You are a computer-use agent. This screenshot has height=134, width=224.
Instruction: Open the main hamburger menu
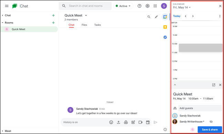pyautogui.click(x=7, y=6)
